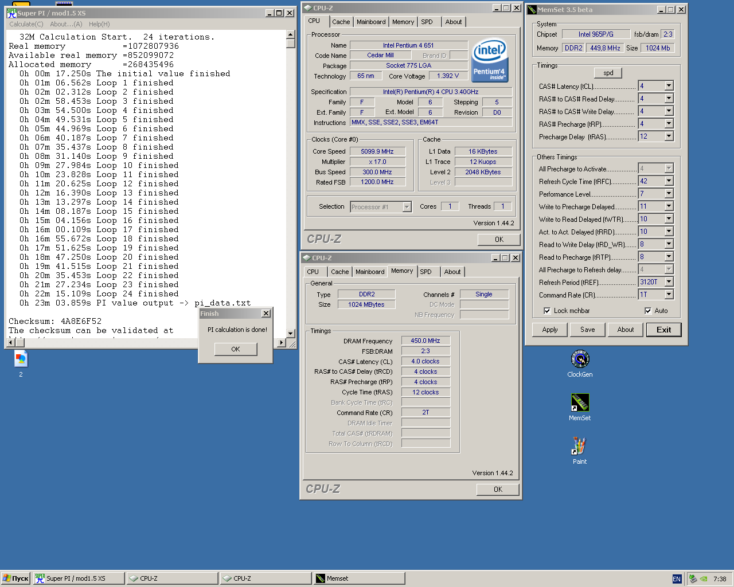
Task: Click Super PI horizontal scrollbar right arrow
Action: pyautogui.click(x=281, y=343)
